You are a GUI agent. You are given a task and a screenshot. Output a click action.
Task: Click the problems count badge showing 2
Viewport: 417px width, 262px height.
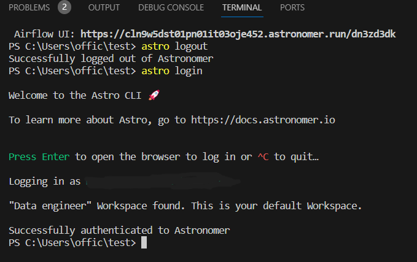click(64, 7)
